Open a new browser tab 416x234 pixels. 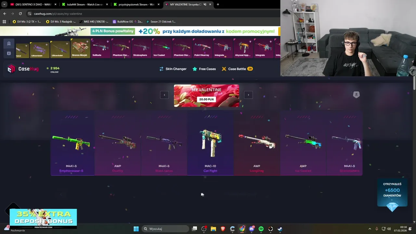click(218, 5)
